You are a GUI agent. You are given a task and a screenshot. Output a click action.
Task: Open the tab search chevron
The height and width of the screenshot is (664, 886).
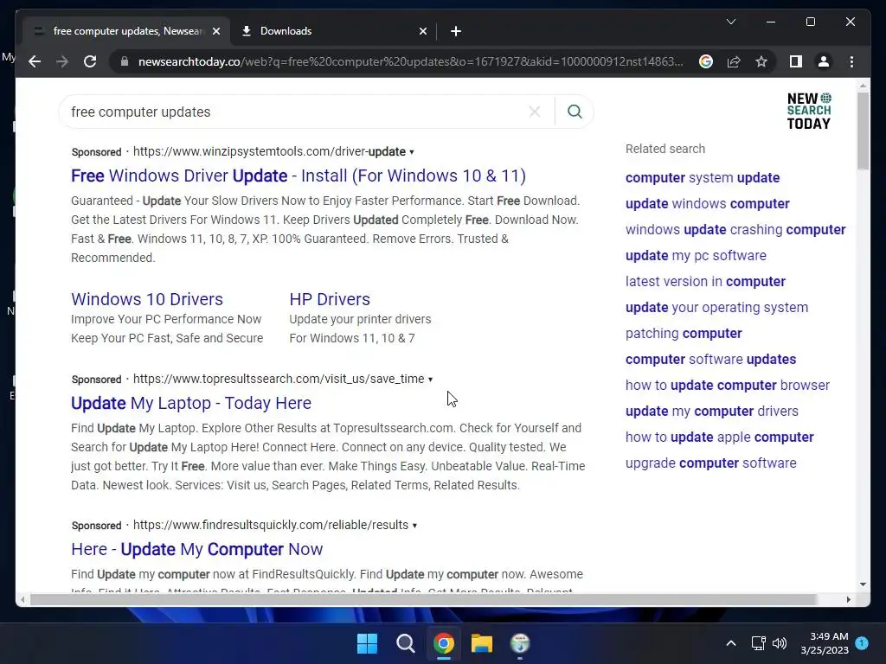tap(730, 22)
